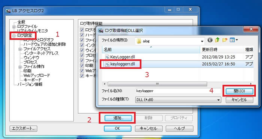This screenshot has width=262, height=139.
Task: Click キャンセル in the LB アクセスログ2 window
Action: coord(149,129)
